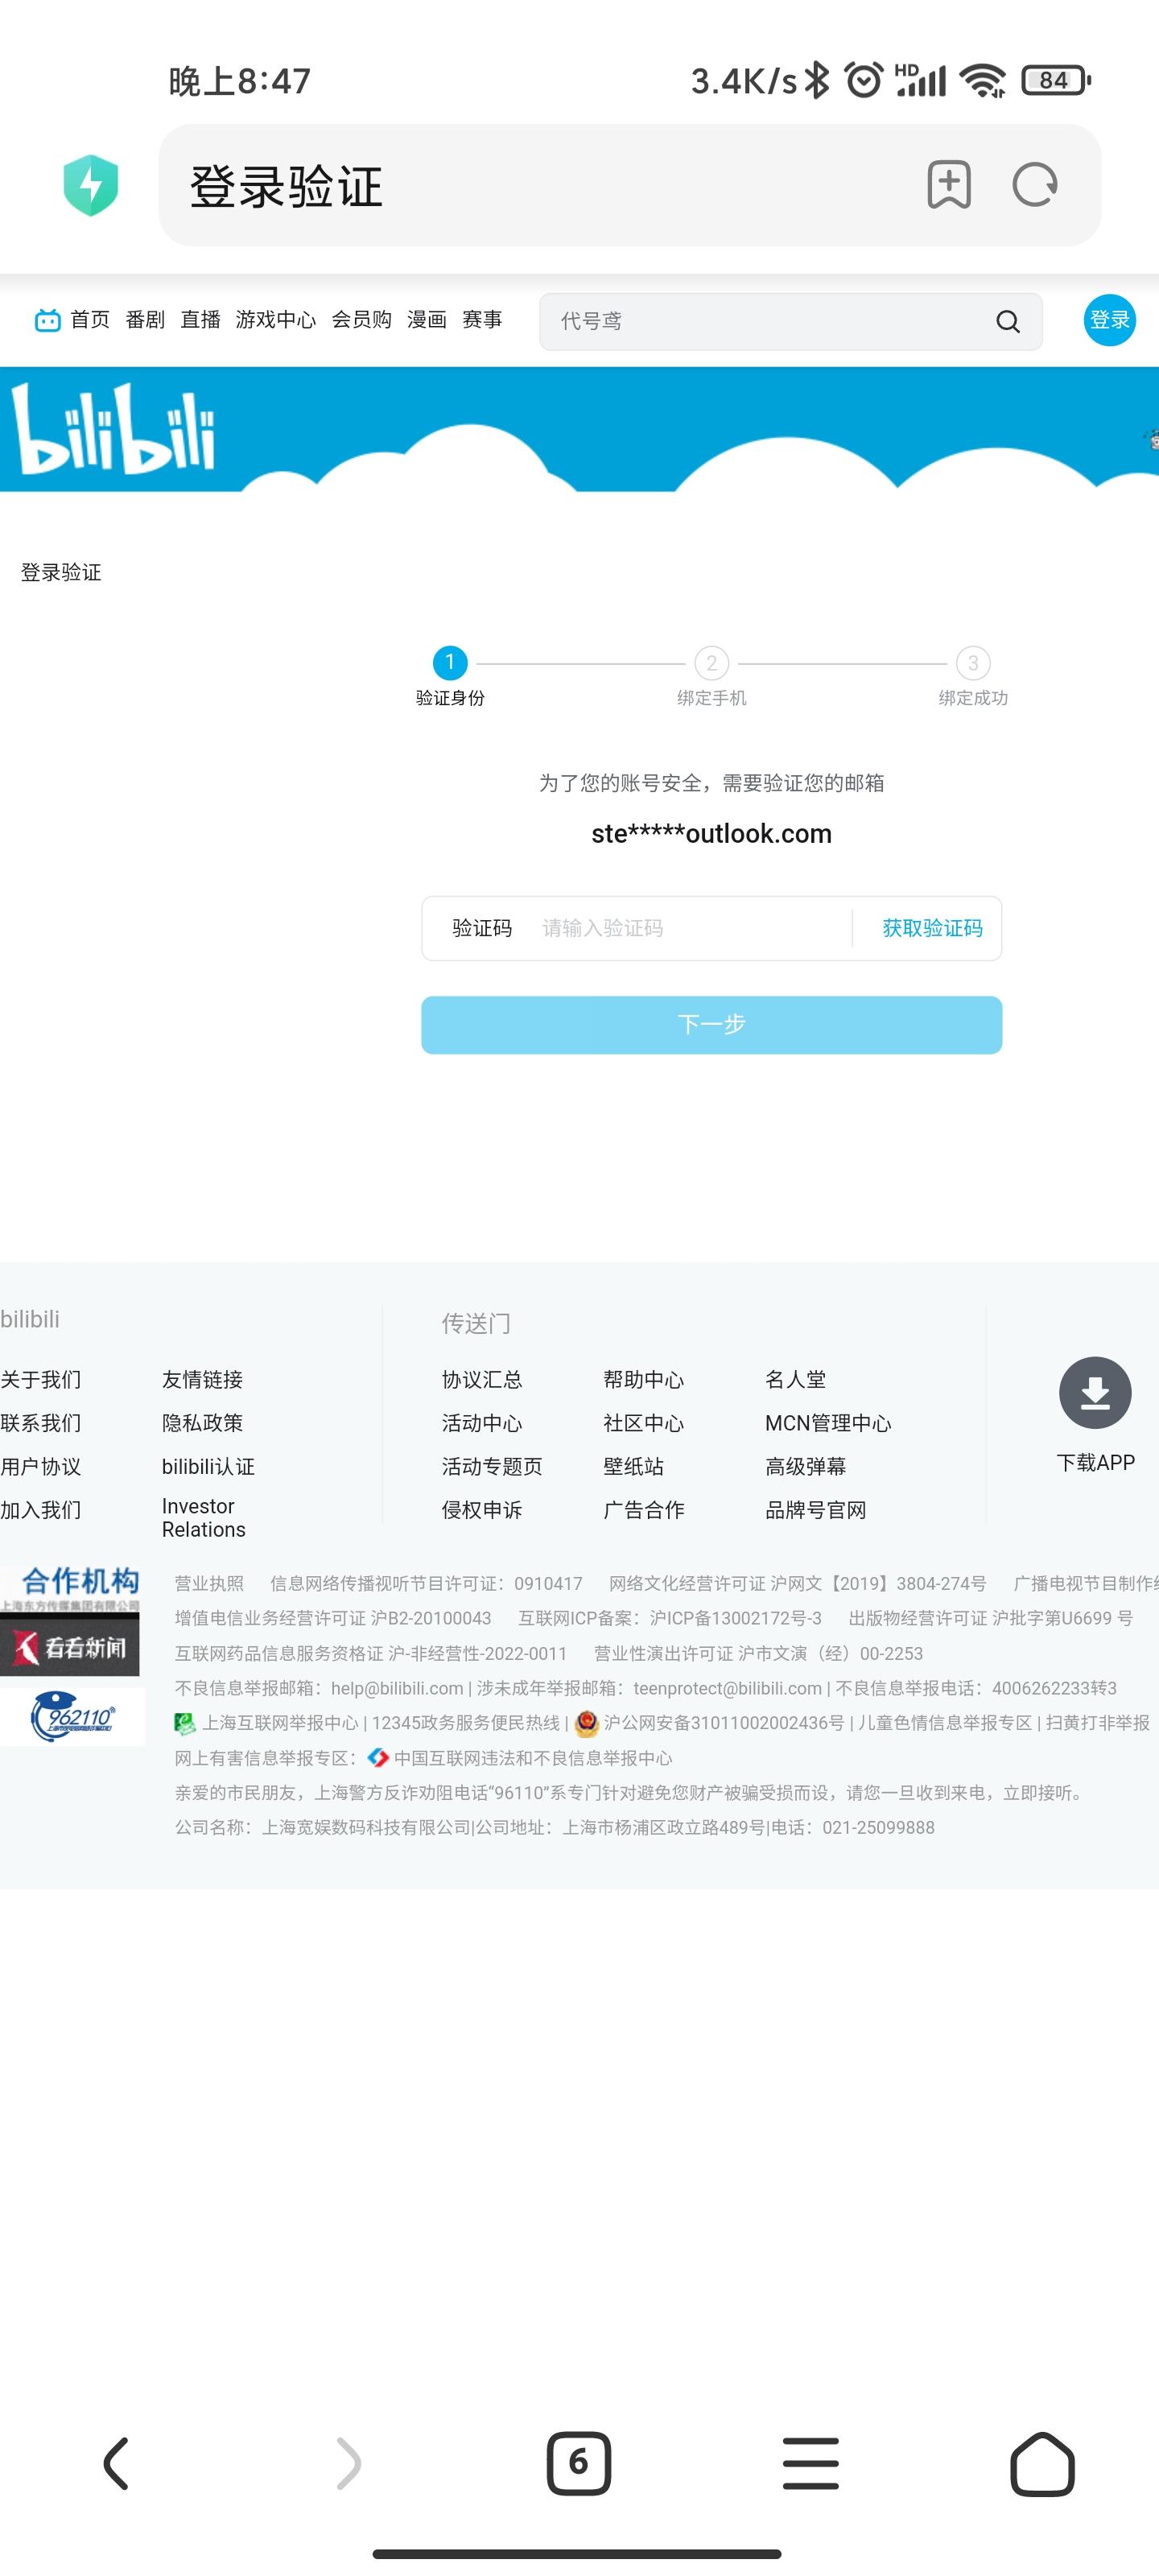
Task: Open 增值电信业务经营许可证 沪B2-20100043 link
Action: (x=333, y=1619)
